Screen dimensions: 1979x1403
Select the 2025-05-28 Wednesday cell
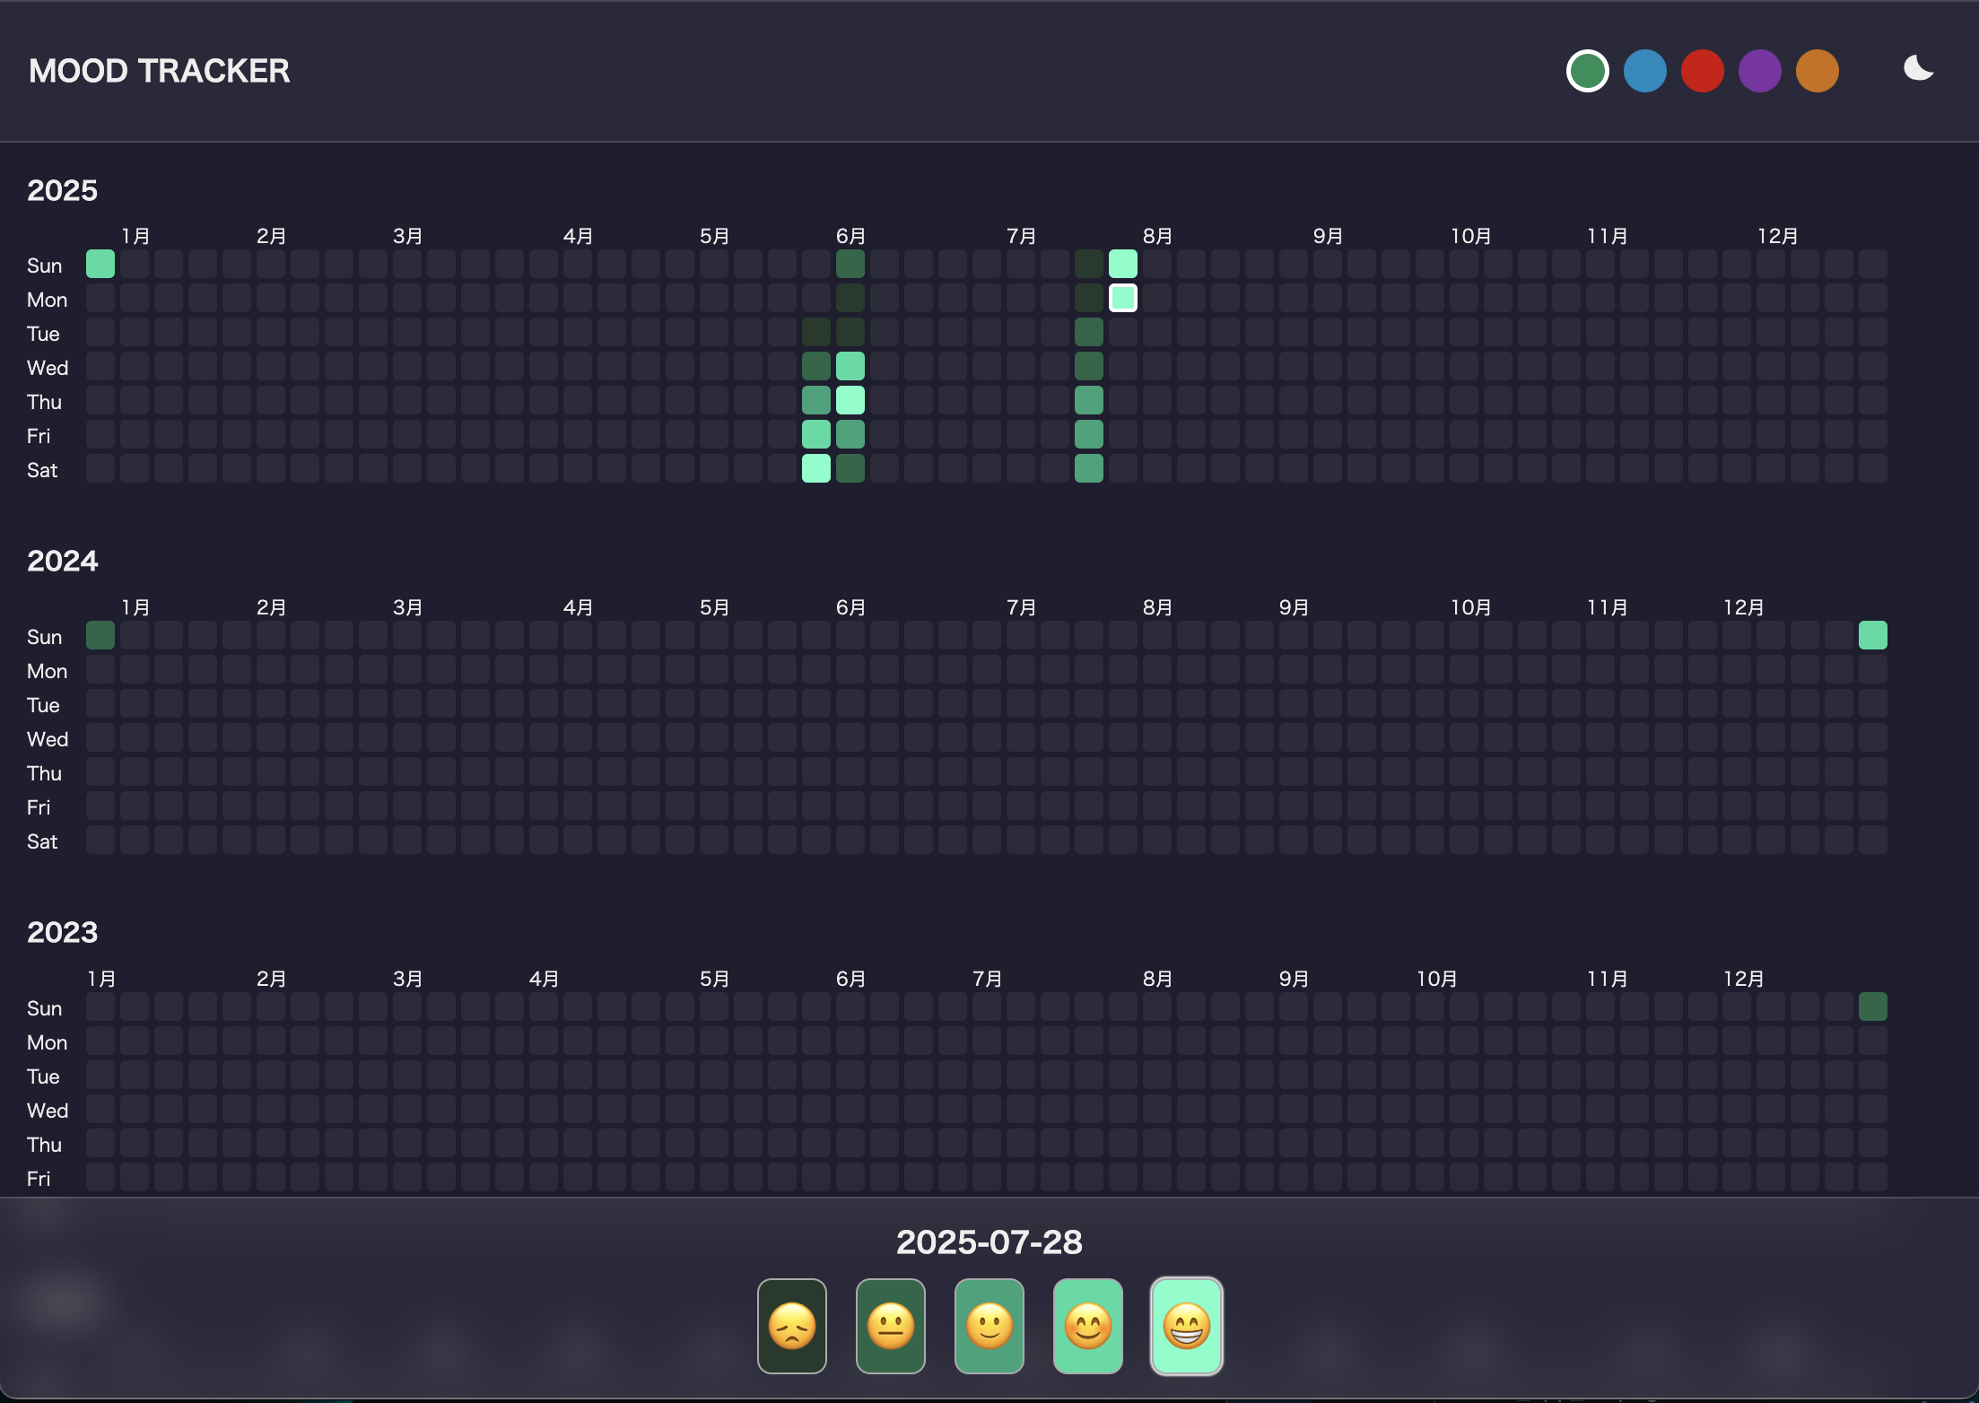point(816,366)
